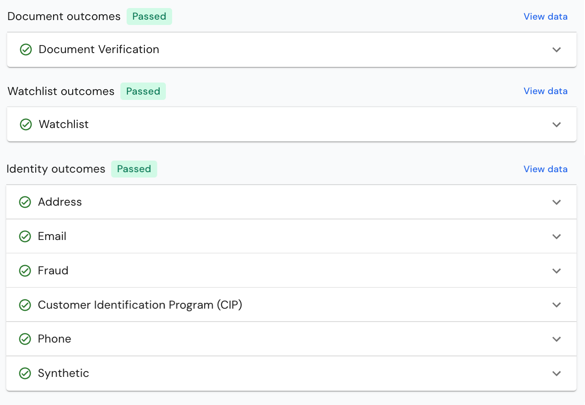This screenshot has height=405, width=585.
Task: Expand the Email row chevron
Action: pos(556,236)
